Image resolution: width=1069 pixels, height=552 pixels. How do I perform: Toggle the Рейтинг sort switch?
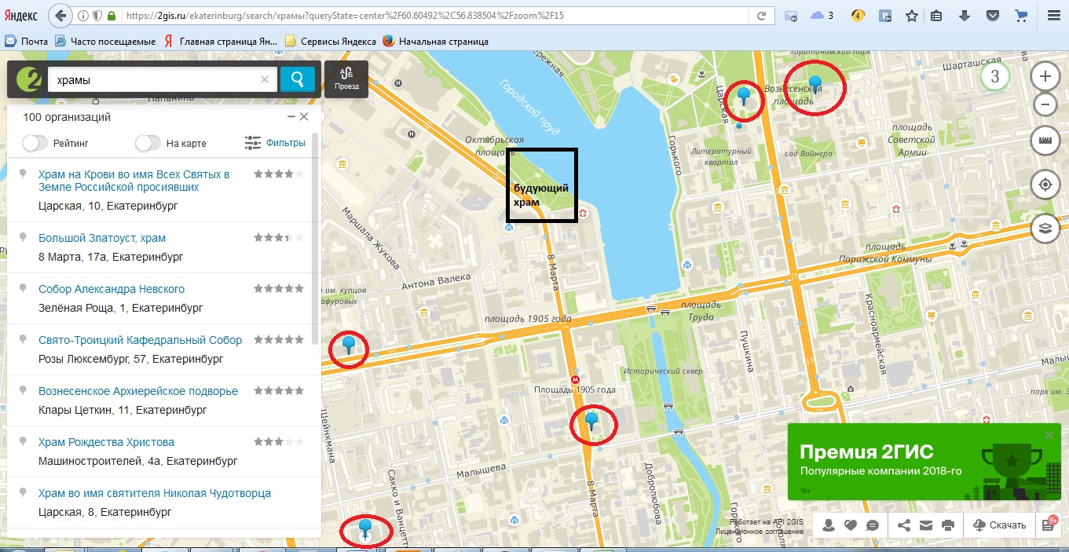35,144
